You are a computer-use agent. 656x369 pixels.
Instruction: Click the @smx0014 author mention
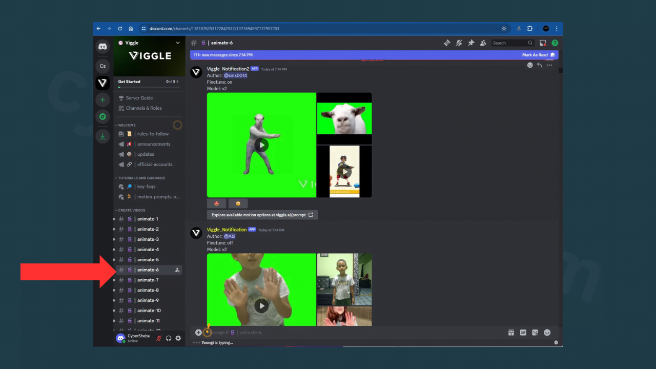235,75
